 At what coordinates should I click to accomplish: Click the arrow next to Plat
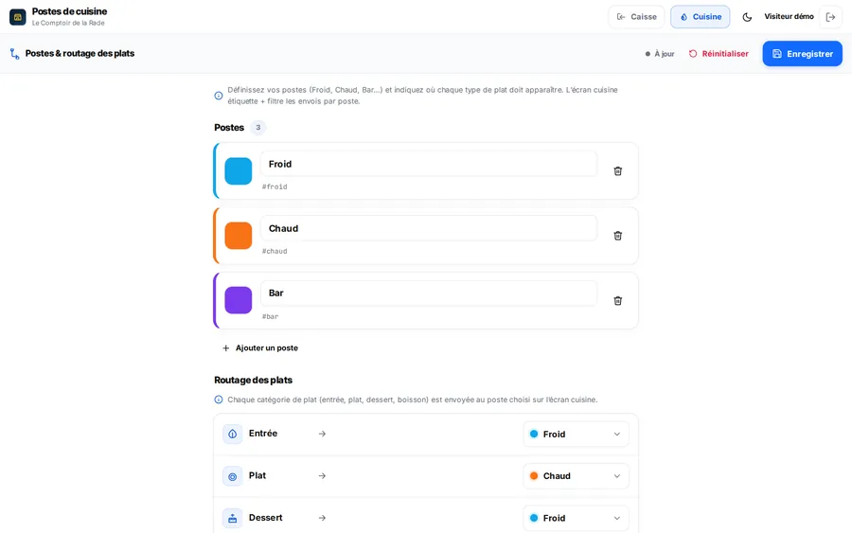coord(322,476)
